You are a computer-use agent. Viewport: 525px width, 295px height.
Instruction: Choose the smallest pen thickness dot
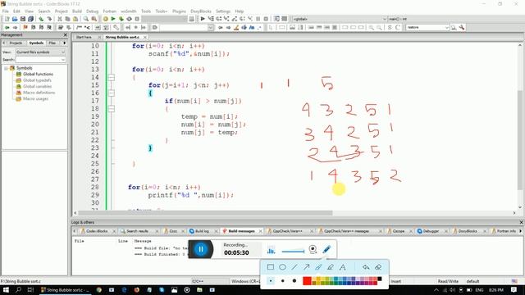click(271, 280)
